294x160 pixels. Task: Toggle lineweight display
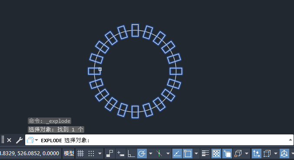pyautogui.click(x=205, y=153)
